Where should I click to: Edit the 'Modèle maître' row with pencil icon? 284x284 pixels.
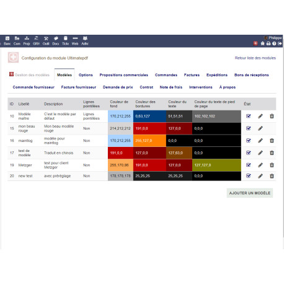pos(260,116)
